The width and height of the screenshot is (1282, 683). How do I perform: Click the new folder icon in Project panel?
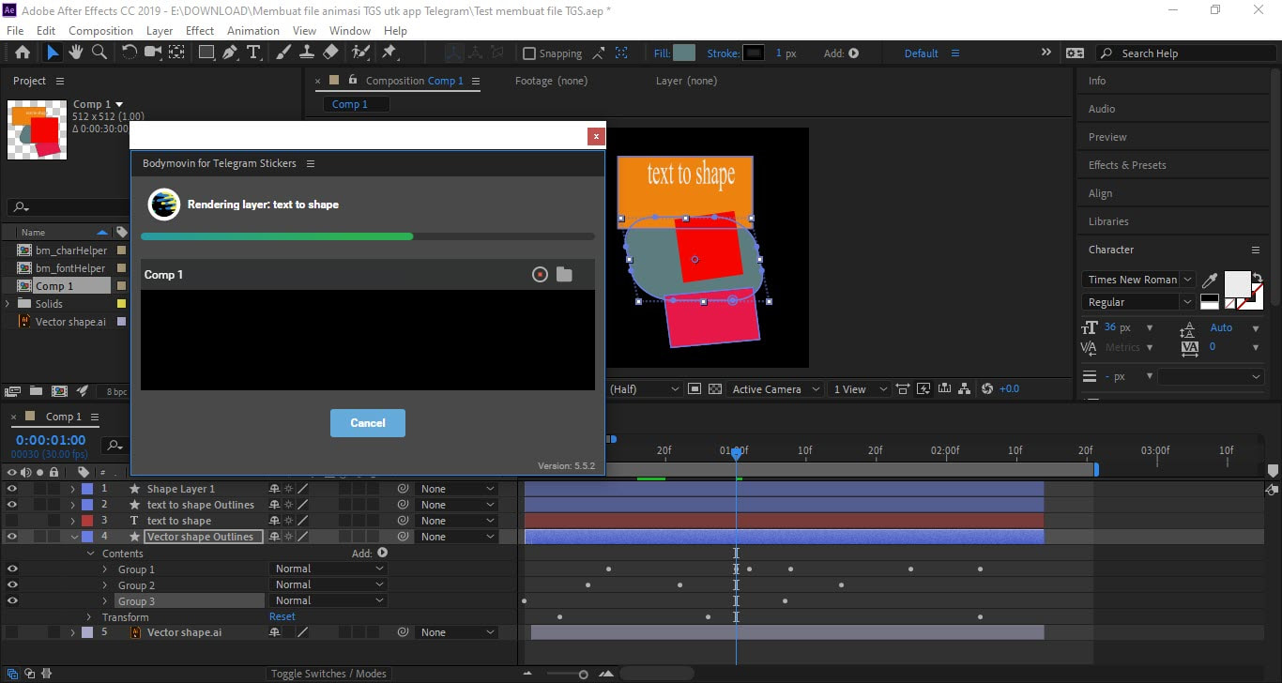[36, 391]
